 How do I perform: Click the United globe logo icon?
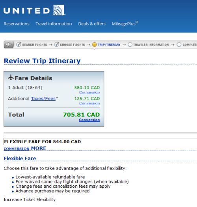(59, 10)
